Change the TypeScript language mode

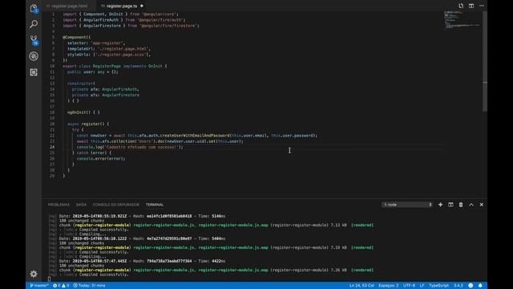point(438,286)
